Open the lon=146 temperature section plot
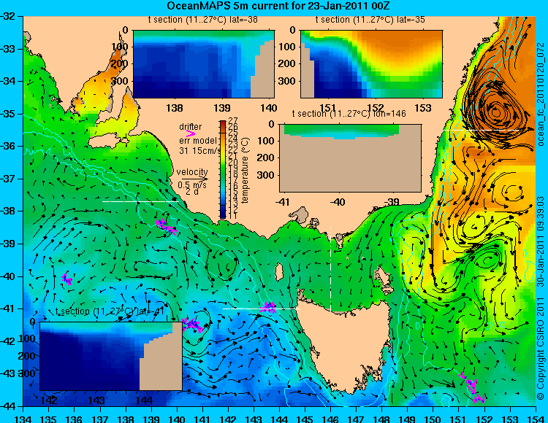The width and height of the screenshot is (548, 423). point(350,158)
